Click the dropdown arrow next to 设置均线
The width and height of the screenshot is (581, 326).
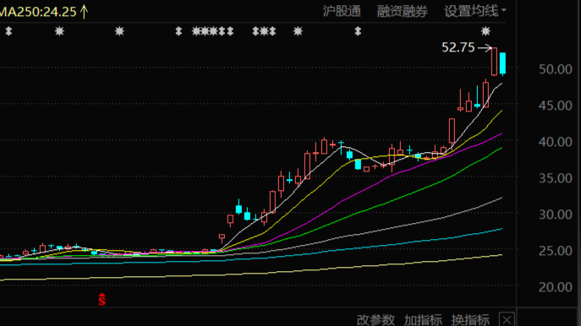[x=503, y=11]
